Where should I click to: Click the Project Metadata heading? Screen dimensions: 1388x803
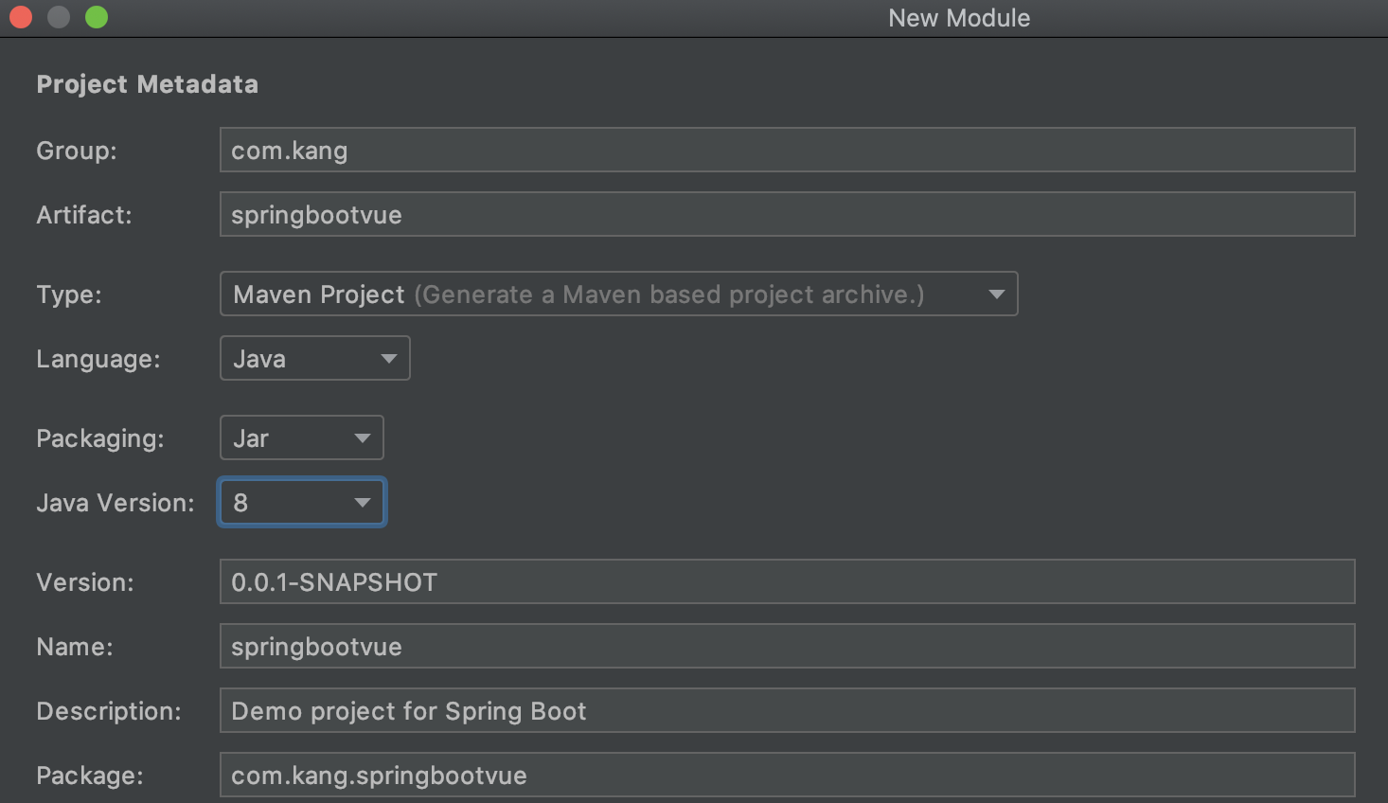click(x=147, y=84)
